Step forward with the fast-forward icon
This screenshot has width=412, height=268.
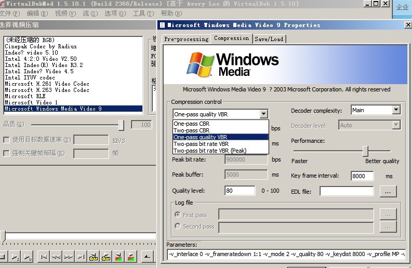click(69, 257)
